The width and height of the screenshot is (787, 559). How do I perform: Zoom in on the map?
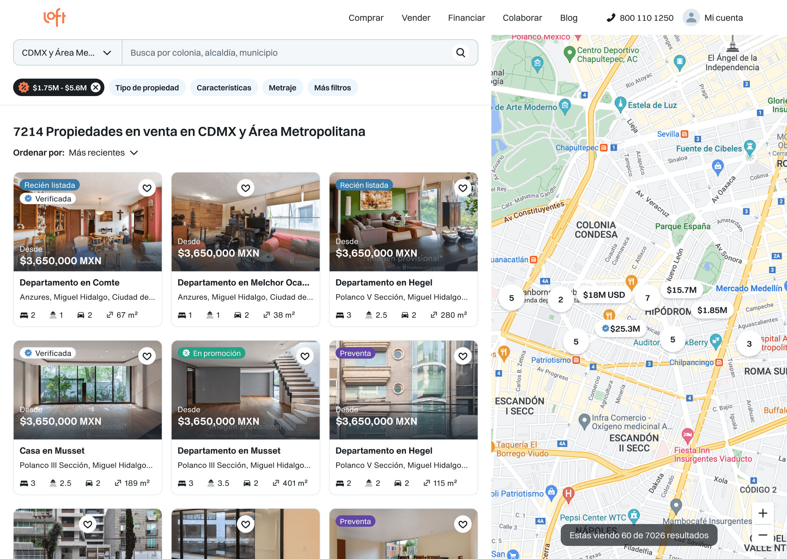coord(763,513)
